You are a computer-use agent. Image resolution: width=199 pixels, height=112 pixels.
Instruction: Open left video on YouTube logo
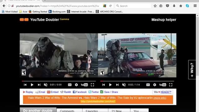point(84,85)
